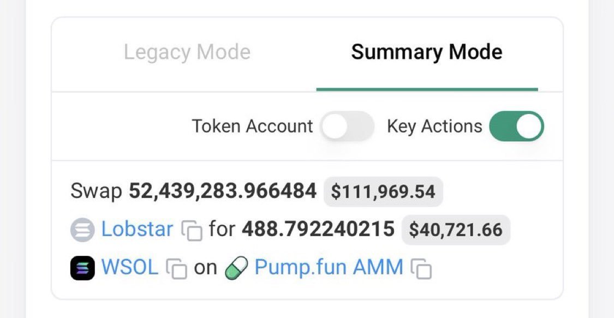Click the Key Actions label text
Viewport: 614px width, 318px height.
(434, 127)
